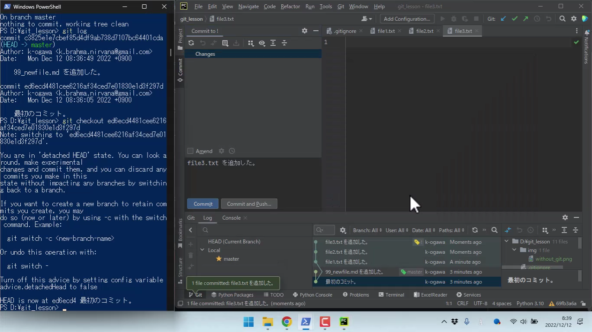This screenshot has height=332, width=592.
Task: Open commit message history clock icon
Action: tap(232, 151)
